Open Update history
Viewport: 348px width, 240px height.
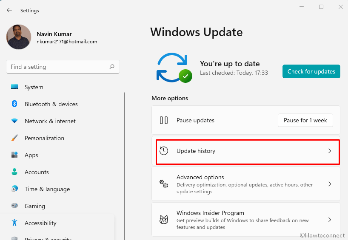(246, 151)
